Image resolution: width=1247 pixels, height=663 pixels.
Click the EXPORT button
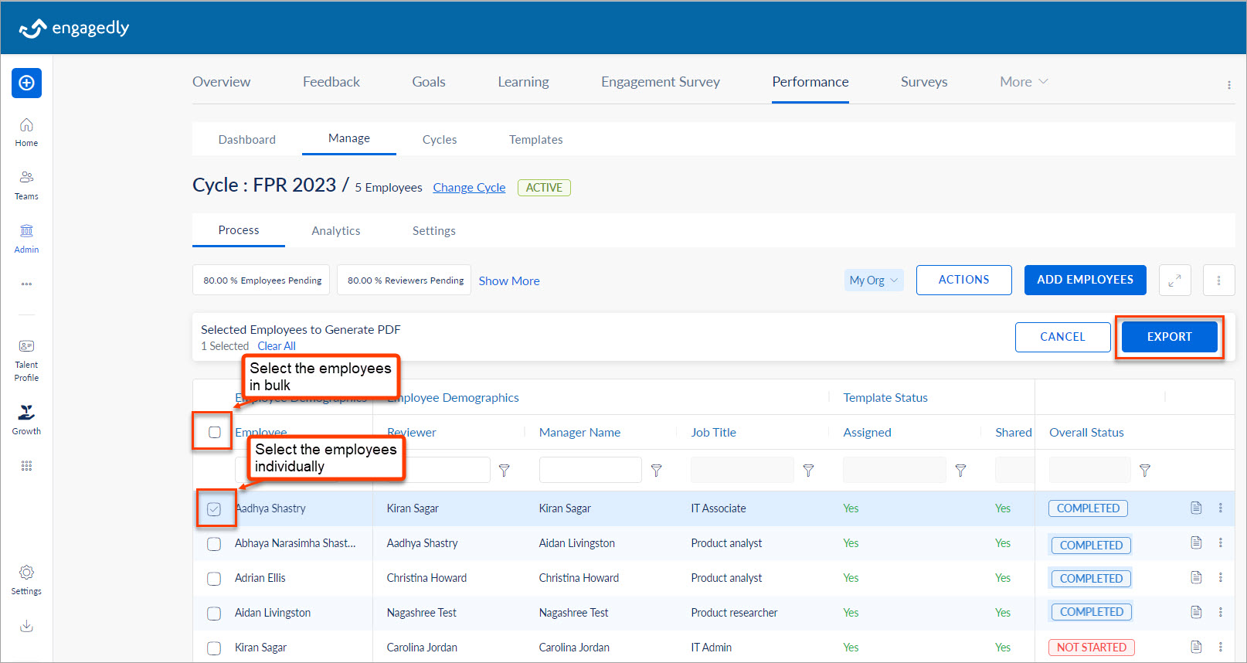pos(1169,337)
